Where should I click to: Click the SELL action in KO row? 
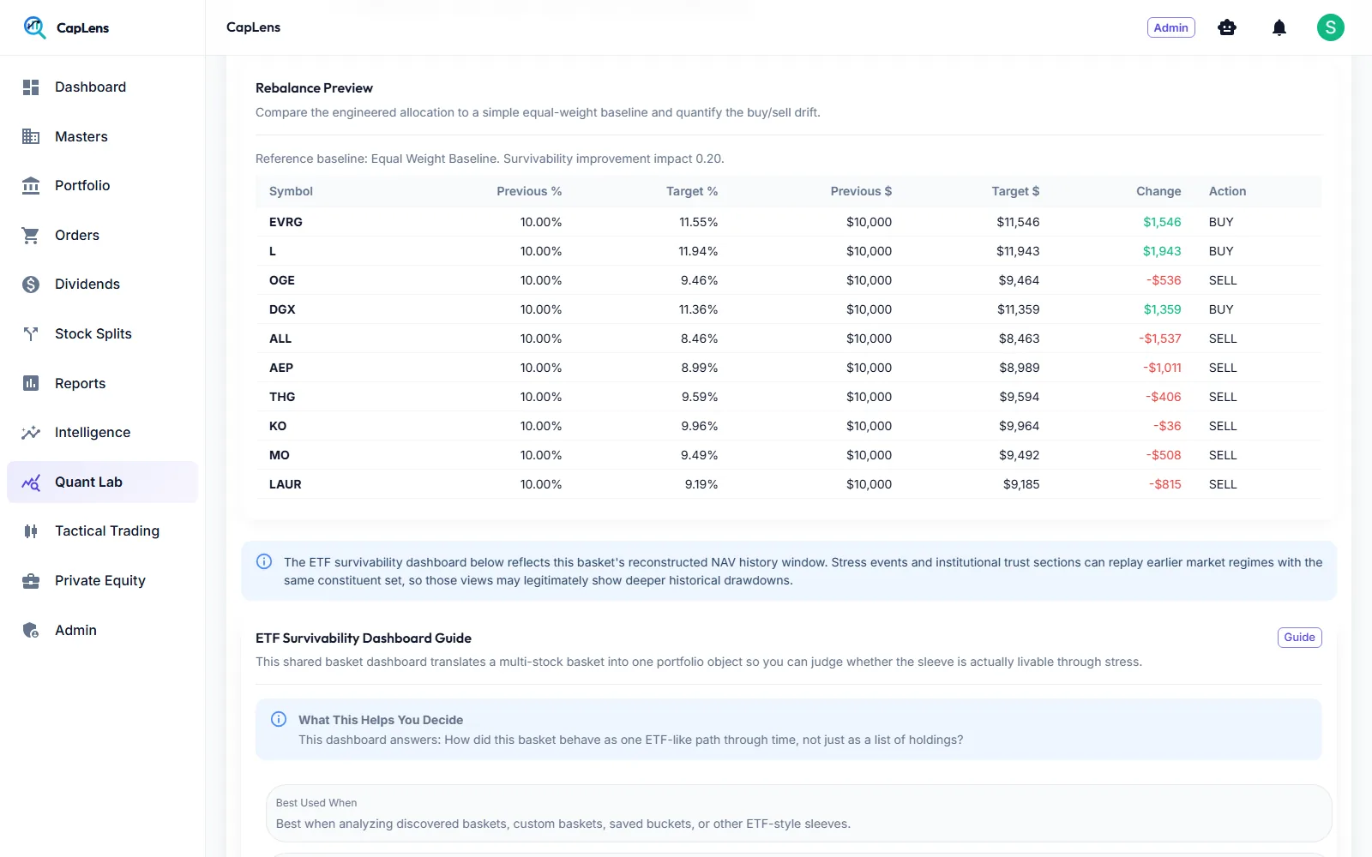click(1223, 426)
